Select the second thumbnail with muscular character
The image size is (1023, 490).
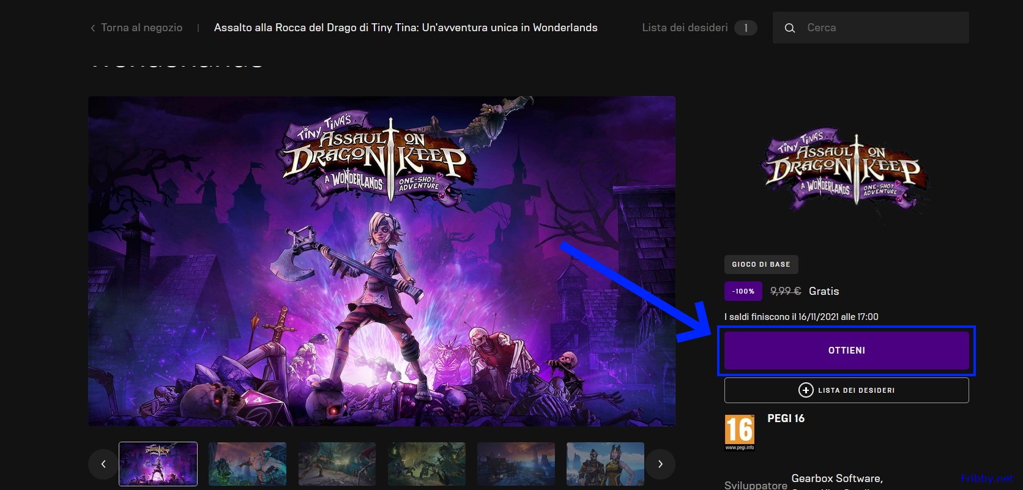tap(247, 464)
